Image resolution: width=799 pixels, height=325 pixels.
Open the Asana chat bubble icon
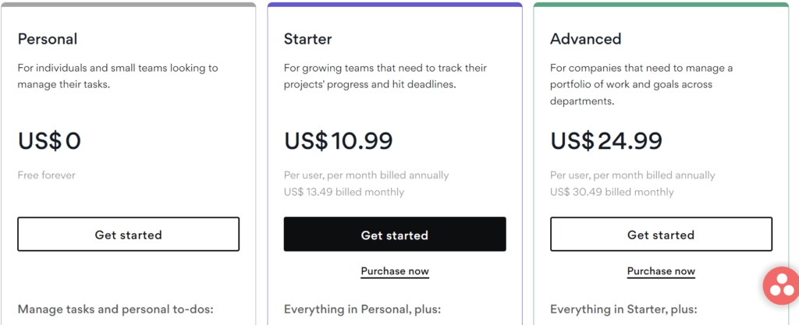781,286
